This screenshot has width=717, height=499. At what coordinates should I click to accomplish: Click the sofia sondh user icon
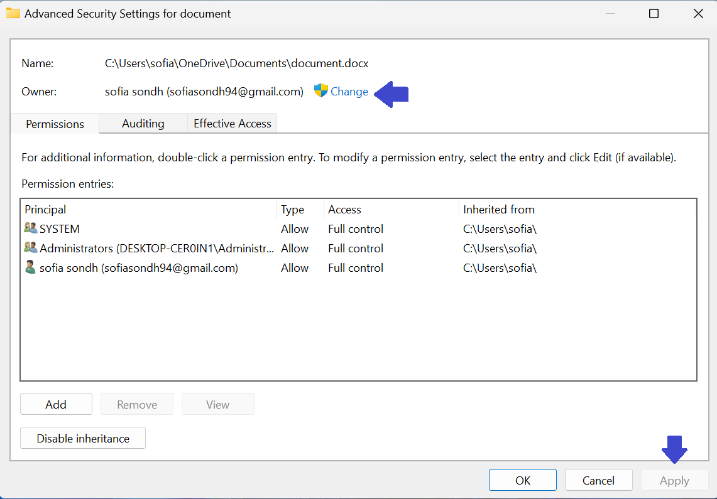click(30, 268)
